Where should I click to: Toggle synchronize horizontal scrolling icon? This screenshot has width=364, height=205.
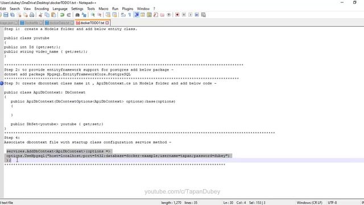pos(114,15)
